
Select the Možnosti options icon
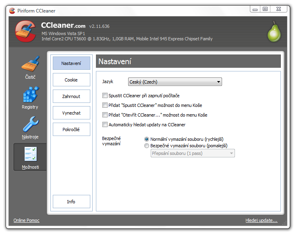tap(31, 154)
